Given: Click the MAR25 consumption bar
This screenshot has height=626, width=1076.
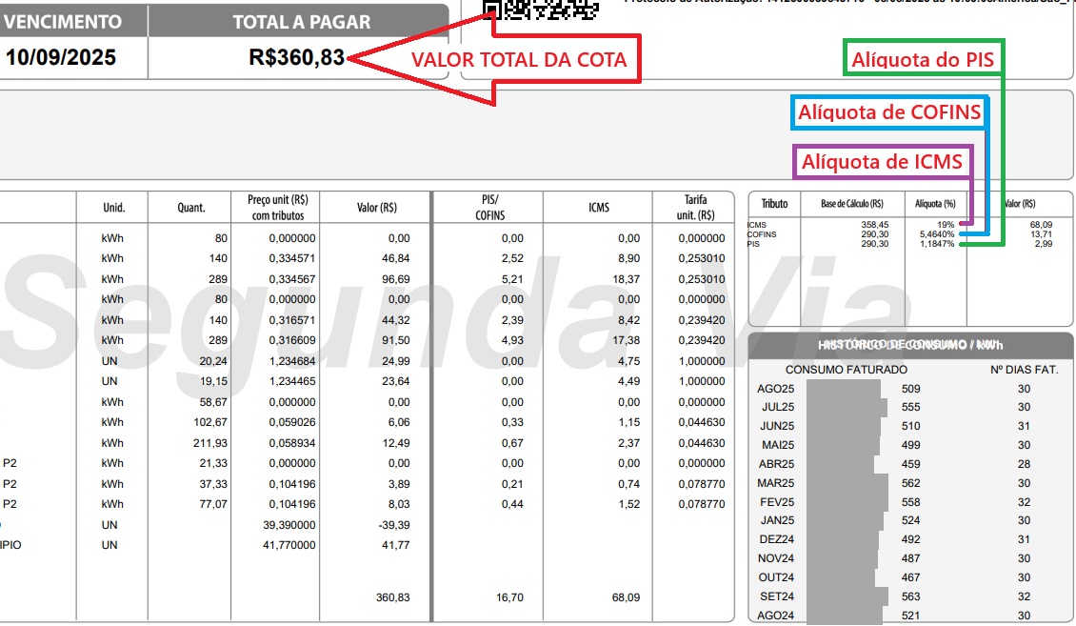Looking at the screenshot, I should point(847,483).
